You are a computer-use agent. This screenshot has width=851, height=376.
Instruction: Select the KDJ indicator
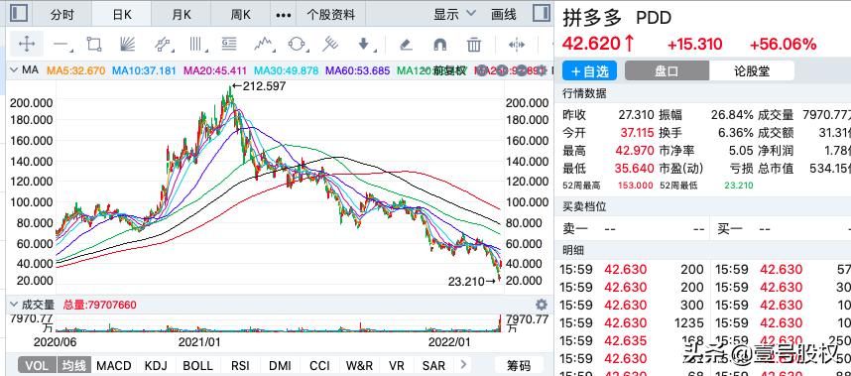pos(156,365)
